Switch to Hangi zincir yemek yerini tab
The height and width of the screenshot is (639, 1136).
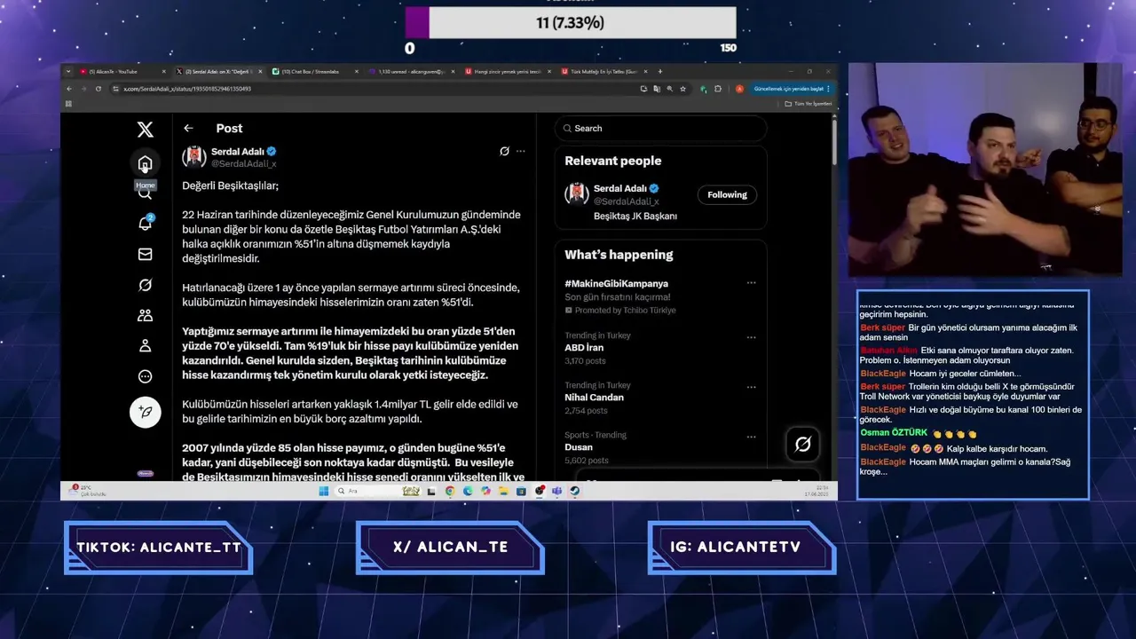pos(506,71)
